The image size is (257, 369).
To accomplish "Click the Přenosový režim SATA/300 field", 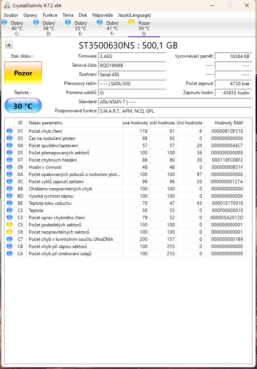I will coord(132,83).
